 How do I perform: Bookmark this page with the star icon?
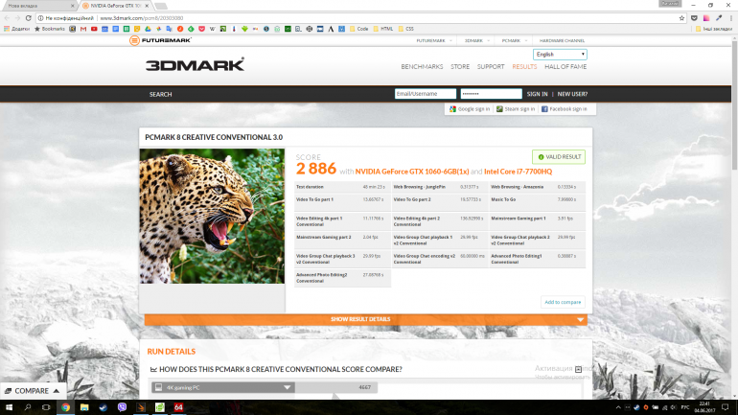click(681, 18)
